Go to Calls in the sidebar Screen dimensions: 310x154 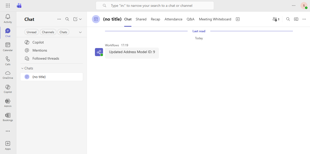8,61
